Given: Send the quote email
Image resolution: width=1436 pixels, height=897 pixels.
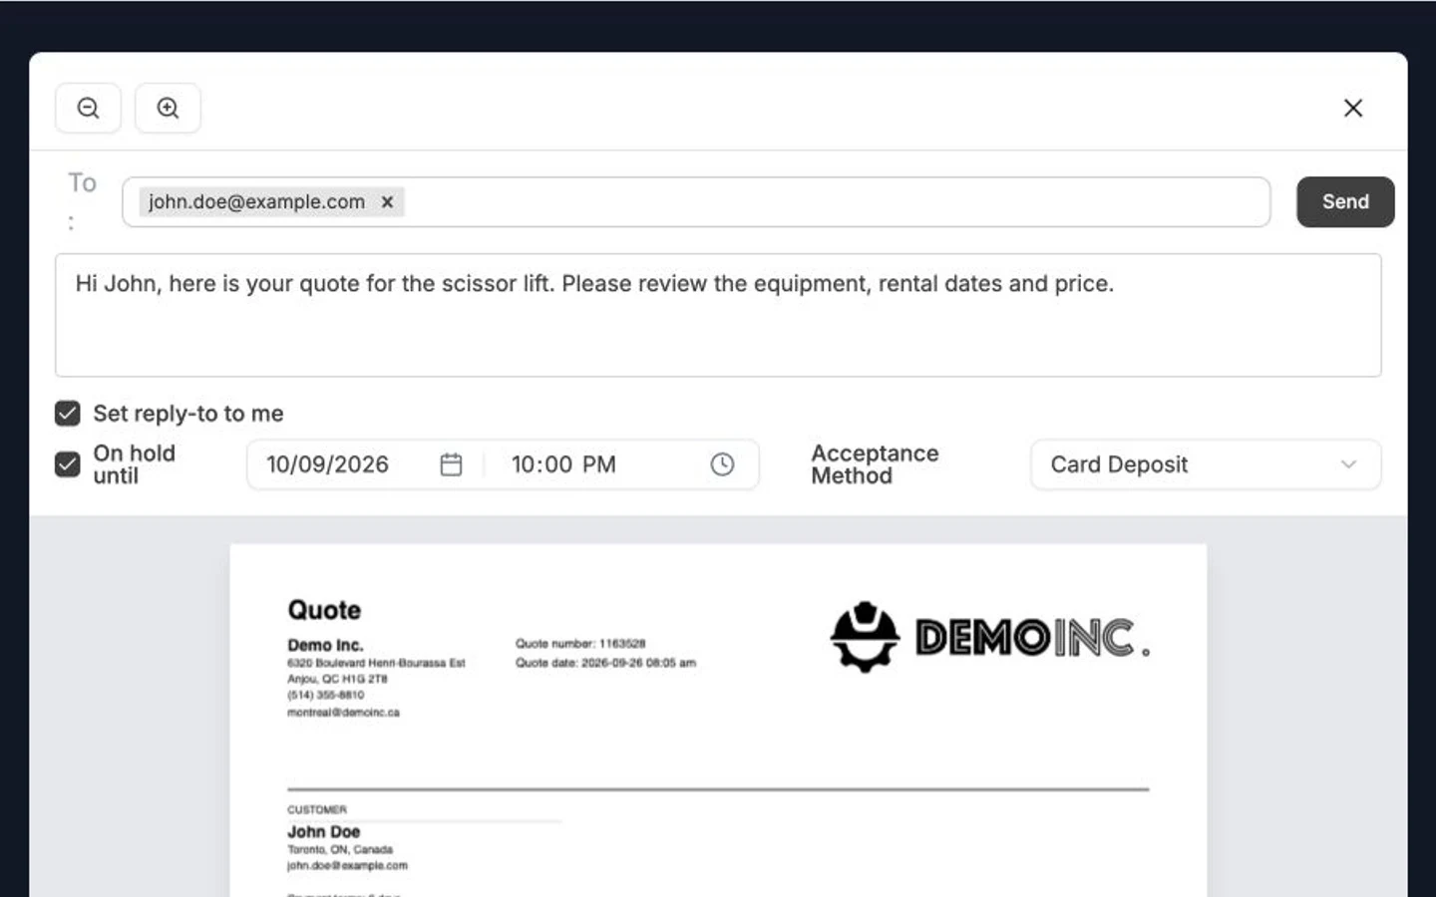Looking at the screenshot, I should (x=1345, y=201).
